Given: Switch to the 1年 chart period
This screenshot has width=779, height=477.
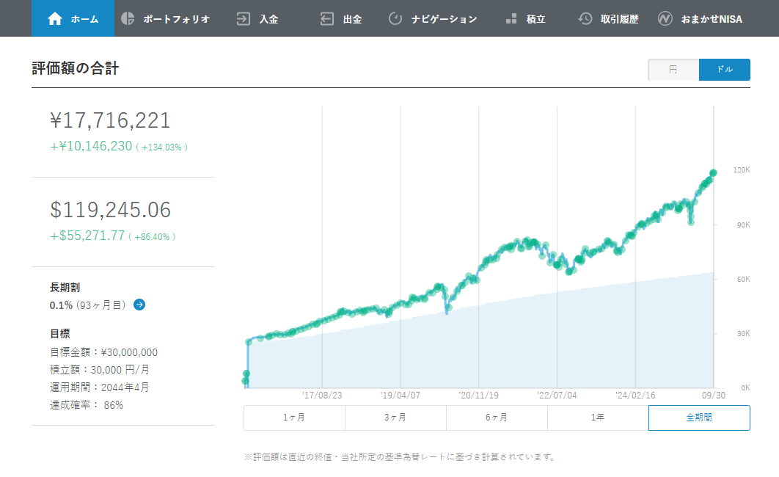Looking at the screenshot, I should 598,417.
